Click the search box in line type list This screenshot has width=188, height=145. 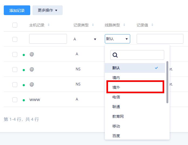coord(137,55)
